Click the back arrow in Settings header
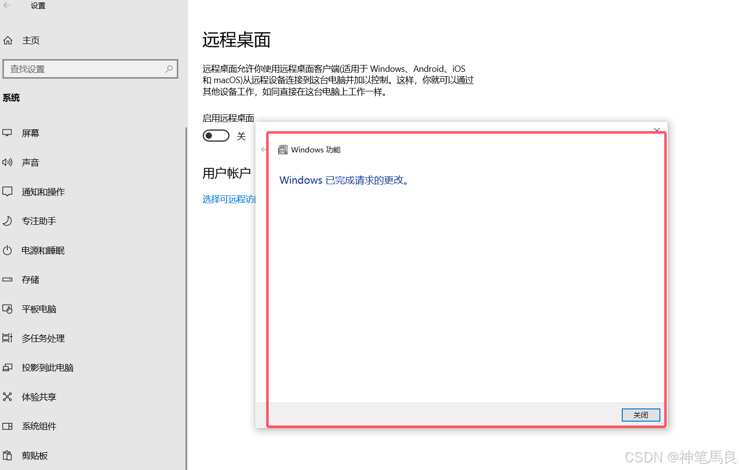The image size is (739, 470). pos(7,5)
